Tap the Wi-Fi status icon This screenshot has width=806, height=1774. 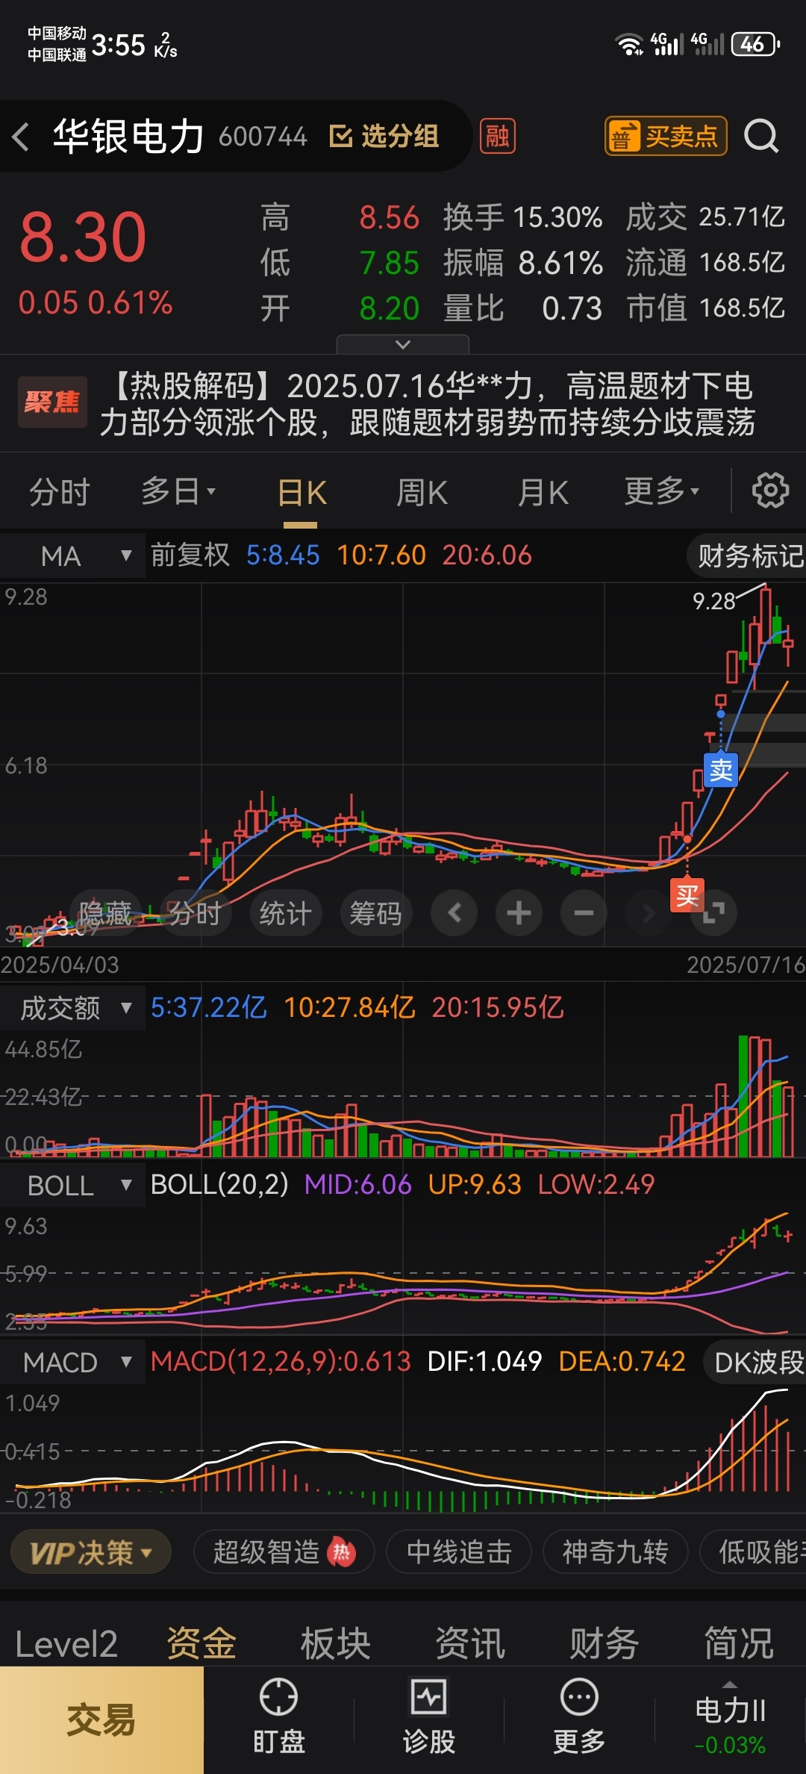coord(630,44)
